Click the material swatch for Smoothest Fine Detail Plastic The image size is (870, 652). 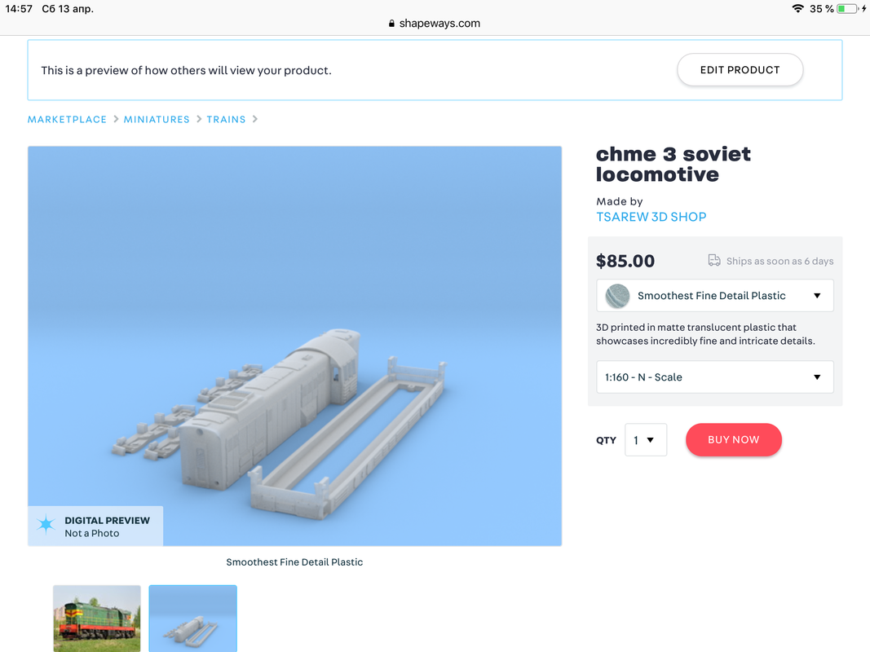pyautogui.click(x=617, y=296)
